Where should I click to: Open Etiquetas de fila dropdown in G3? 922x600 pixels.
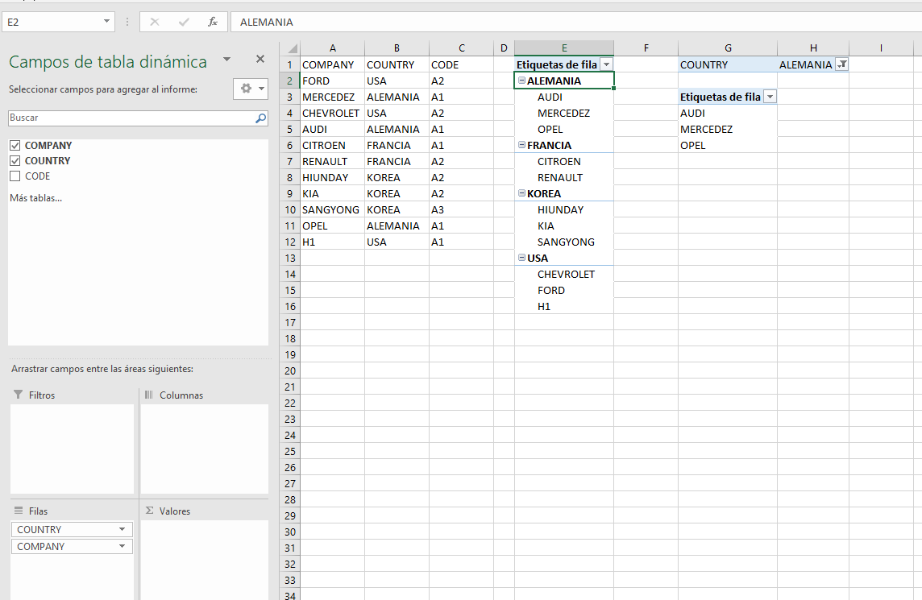[770, 97]
